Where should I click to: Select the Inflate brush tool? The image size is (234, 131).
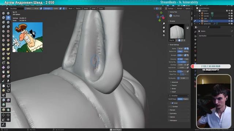pyautogui.click(x=3, y=27)
